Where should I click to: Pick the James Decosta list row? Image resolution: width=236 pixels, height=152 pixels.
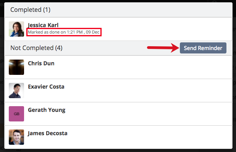tap(118, 137)
